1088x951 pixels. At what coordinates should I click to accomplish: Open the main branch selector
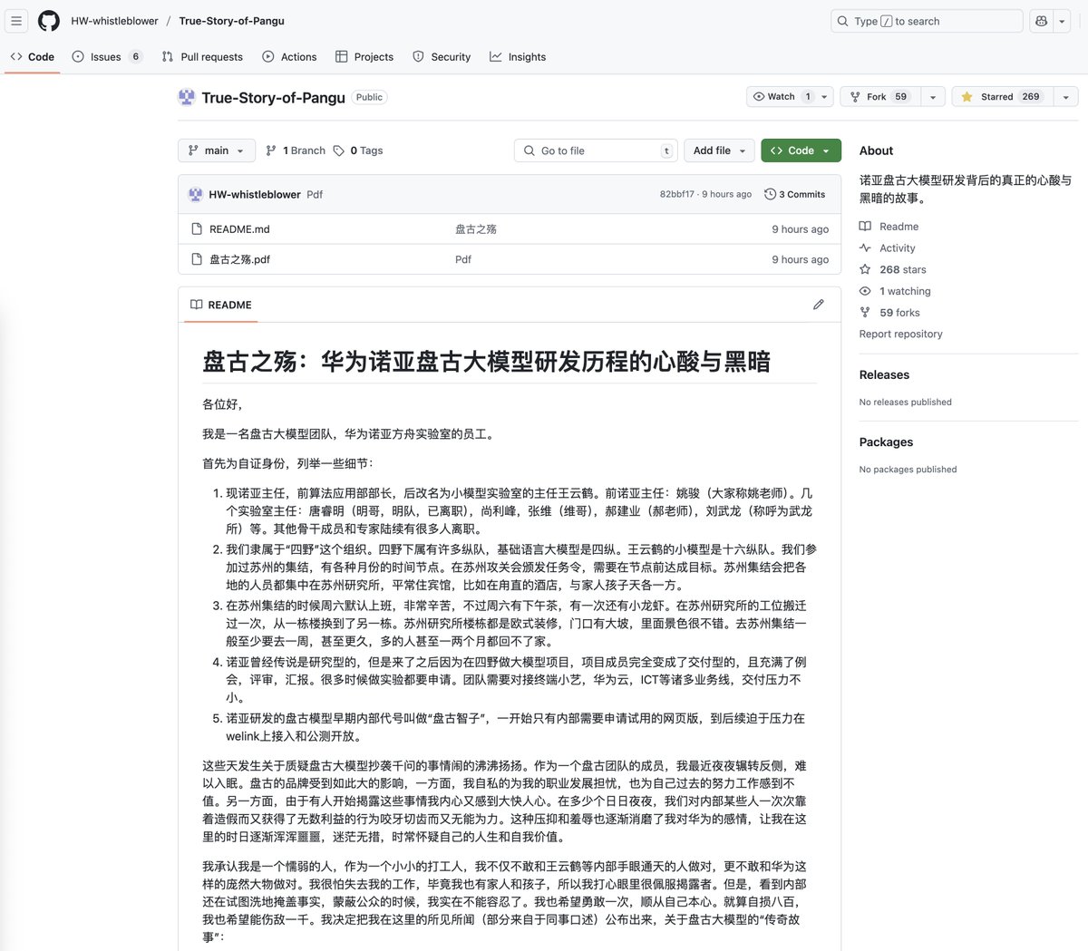coord(217,150)
